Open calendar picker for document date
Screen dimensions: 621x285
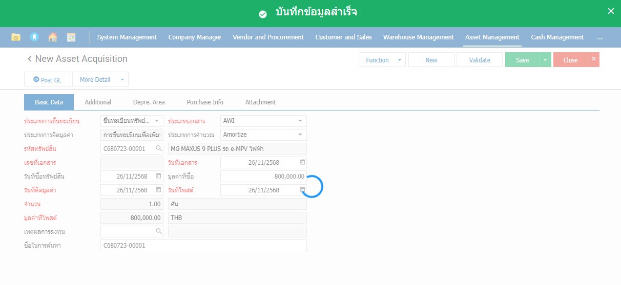302,162
